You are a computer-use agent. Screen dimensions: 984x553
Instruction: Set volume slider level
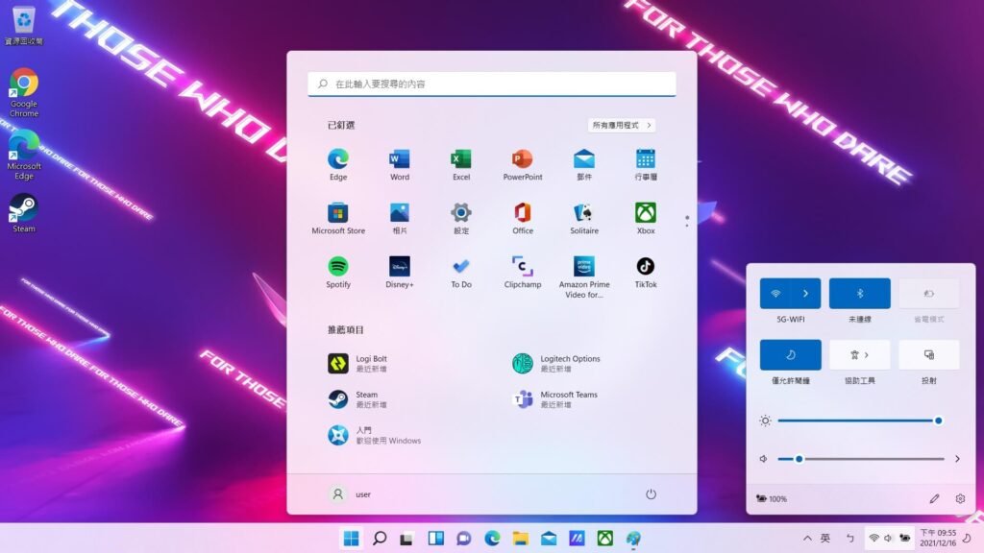point(860,458)
